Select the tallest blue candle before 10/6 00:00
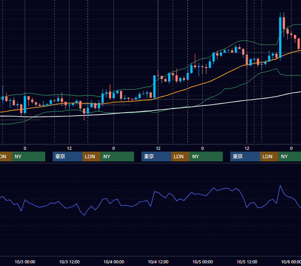This screenshot has height=266, width=301. click(280, 38)
